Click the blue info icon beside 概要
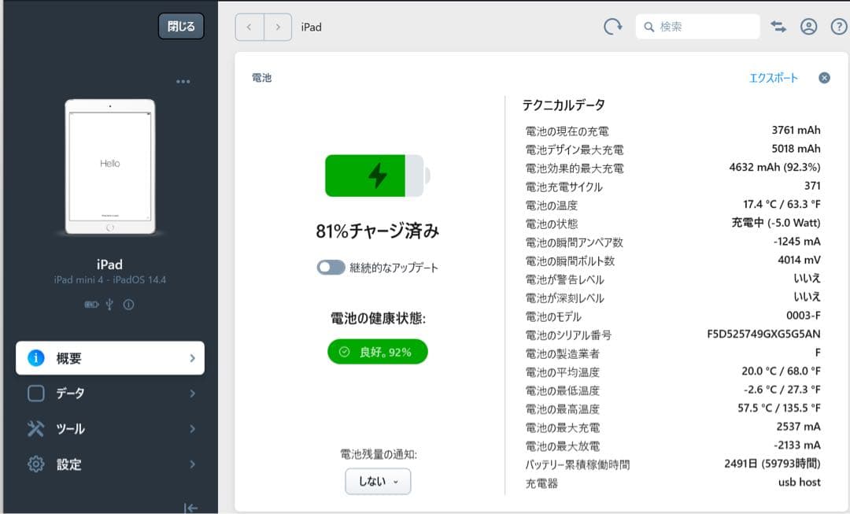The height and width of the screenshot is (514, 850). (x=35, y=358)
